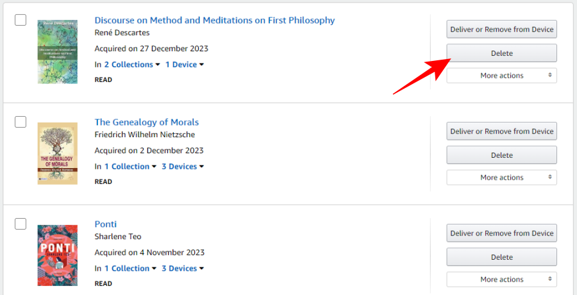Expand 1 Collection dropdown under Ponti

point(130,269)
